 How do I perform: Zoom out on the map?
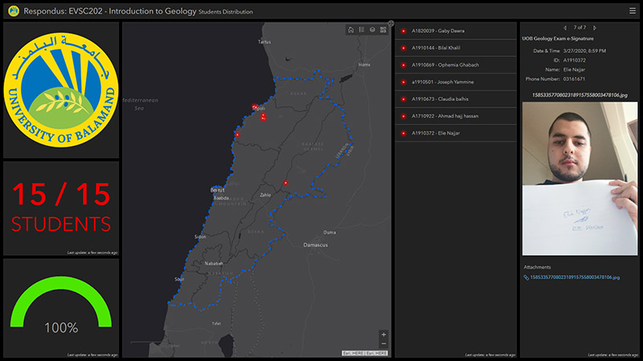click(x=383, y=344)
